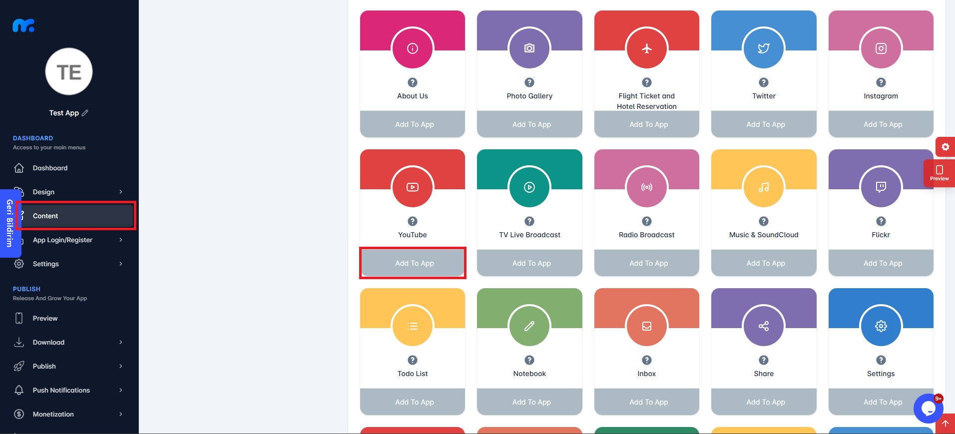Add Share module to app
Viewport: 955px width, 434px height.
tap(764, 402)
